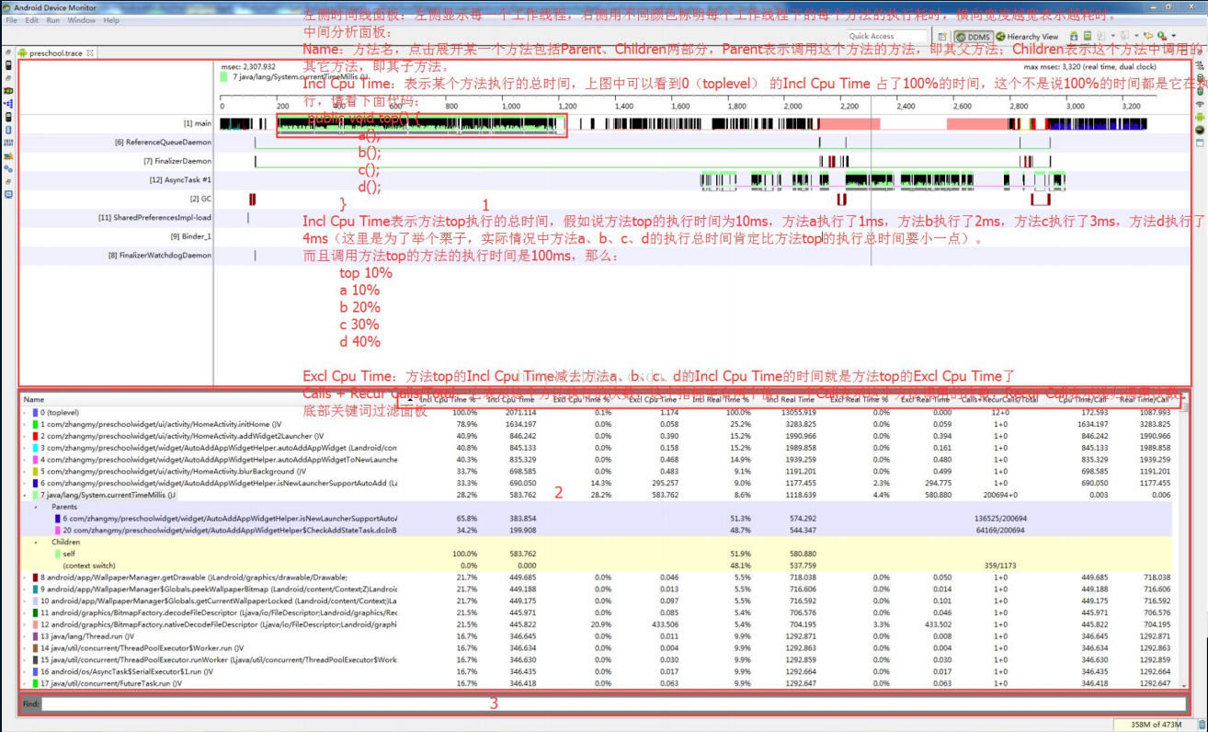Expand the 8 WallpaperManager.getDrawable row
This screenshot has width=1208, height=732.
pyautogui.click(x=26, y=578)
